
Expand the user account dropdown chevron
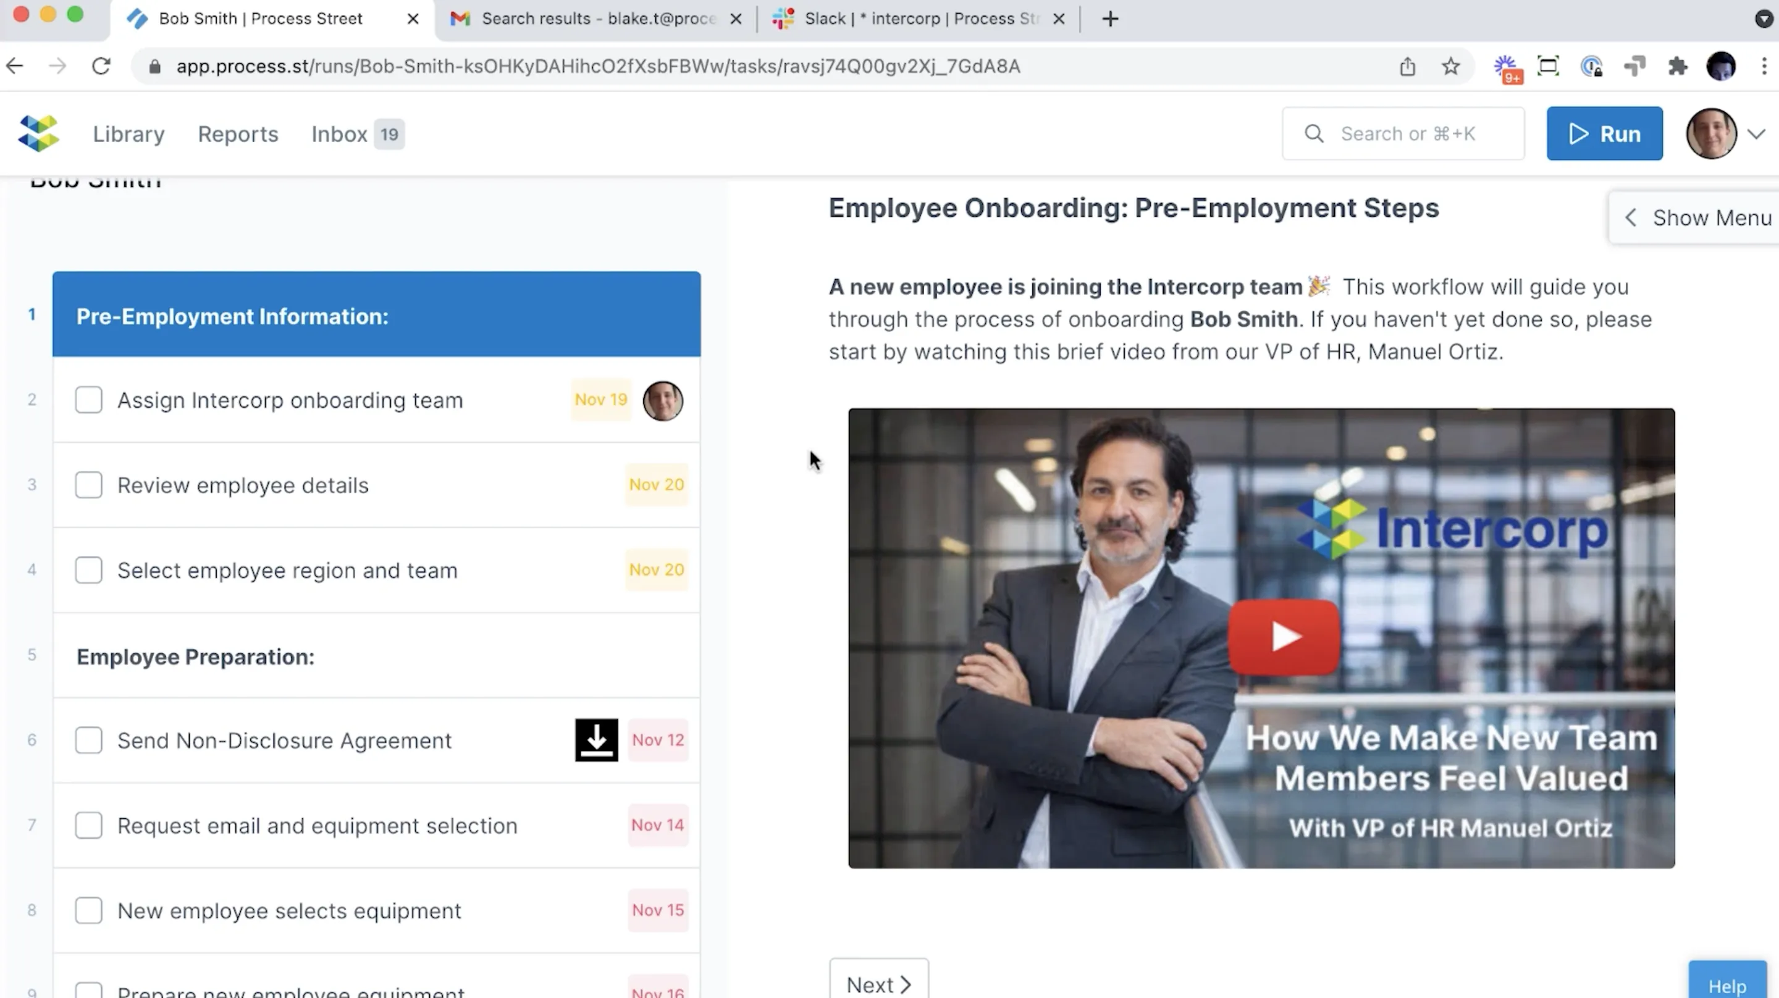click(1757, 133)
